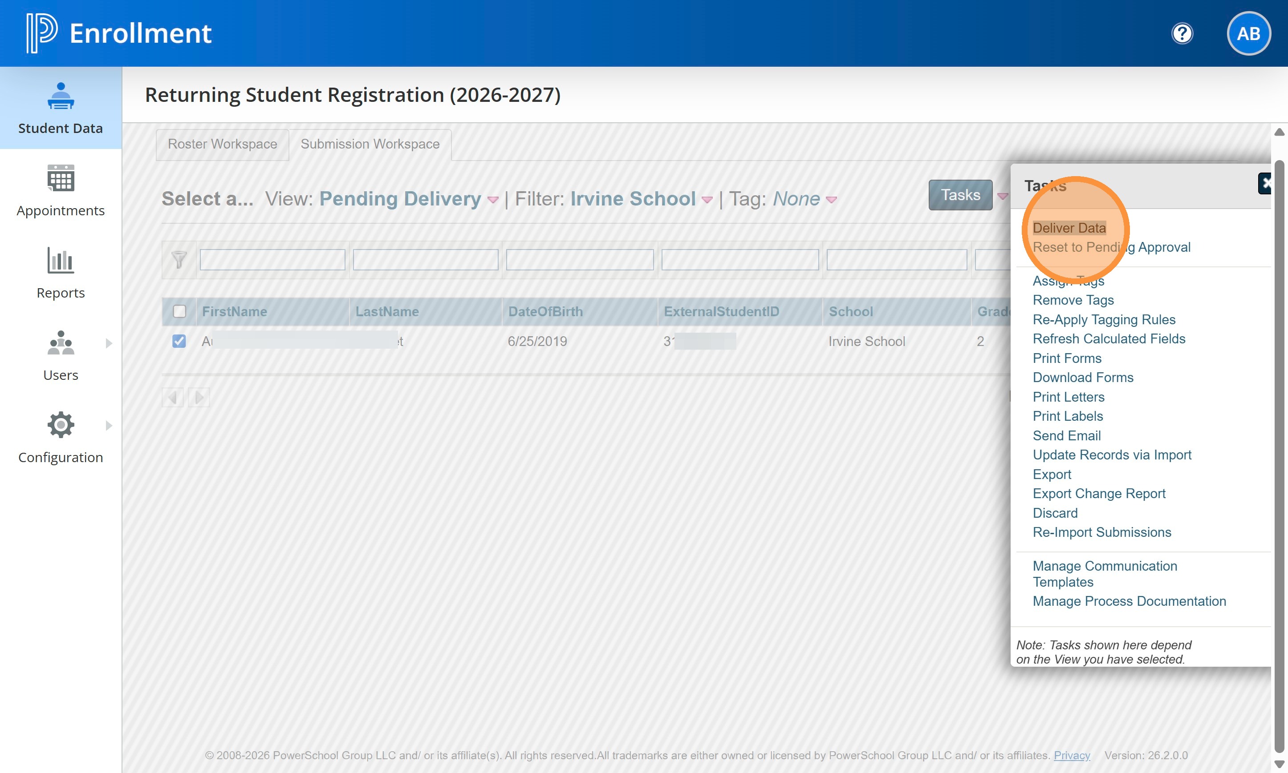Click the filter funnel icon
Viewport: 1288px width, 773px height.
[x=179, y=259]
